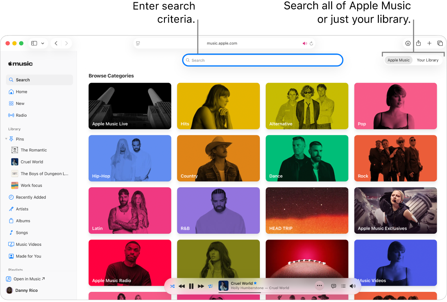Open the Rock category tile
The height and width of the screenshot is (302, 447).
coord(395,158)
